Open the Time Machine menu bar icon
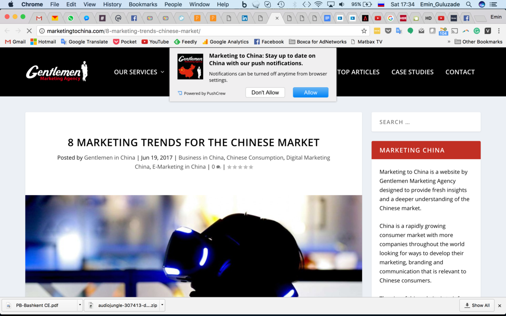 coord(281,4)
